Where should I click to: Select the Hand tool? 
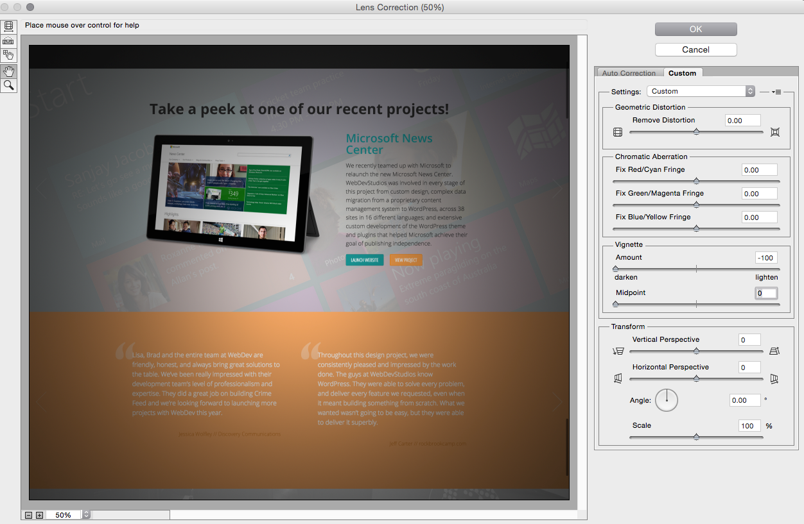(8, 71)
